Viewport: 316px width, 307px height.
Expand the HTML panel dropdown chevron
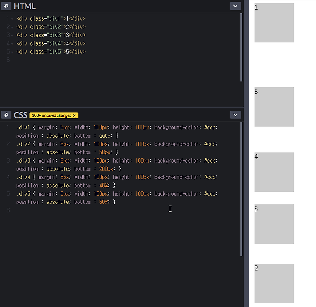tap(236, 6)
